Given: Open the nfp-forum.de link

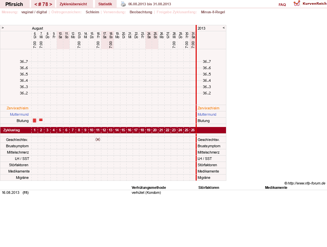Looking at the screenshot, I should [x=306, y=183].
